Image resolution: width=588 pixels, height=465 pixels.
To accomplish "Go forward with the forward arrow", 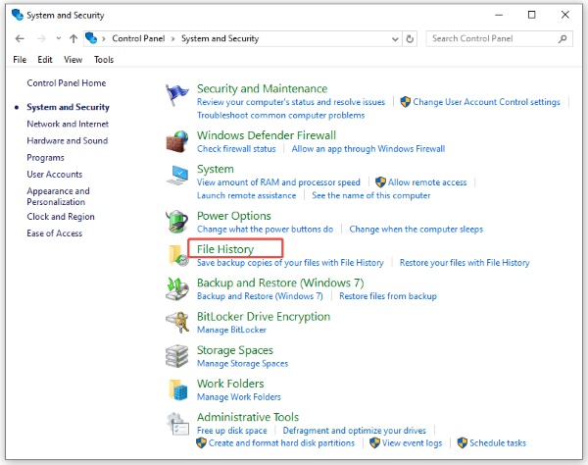I will point(41,38).
